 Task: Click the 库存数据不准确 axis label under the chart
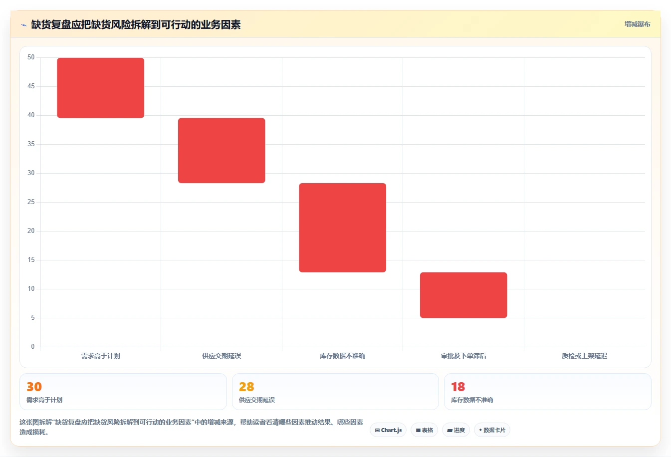click(x=343, y=356)
